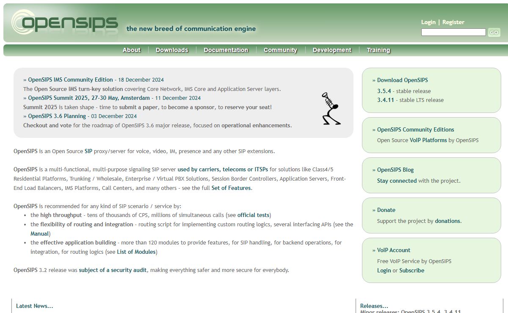Open the Manual link
Screen dimensions: 508x313
point(40,233)
